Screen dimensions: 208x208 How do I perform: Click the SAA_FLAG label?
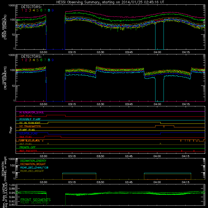(25, 137)
